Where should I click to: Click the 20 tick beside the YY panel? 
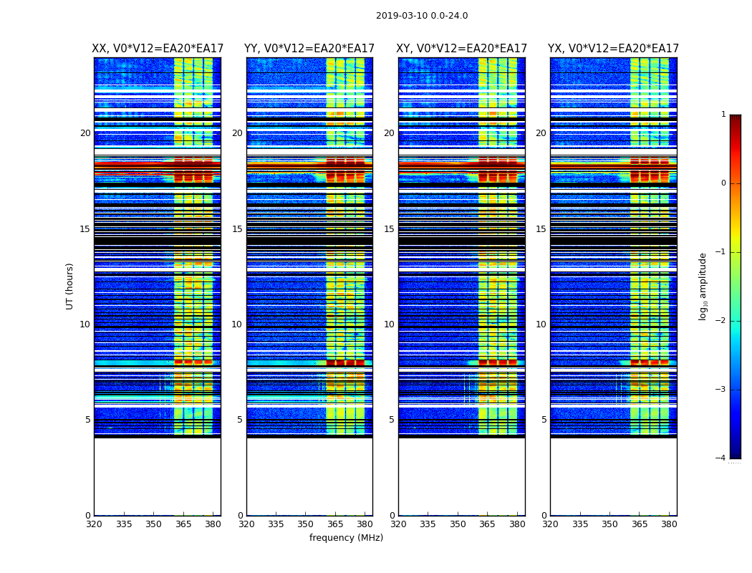[x=237, y=133]
